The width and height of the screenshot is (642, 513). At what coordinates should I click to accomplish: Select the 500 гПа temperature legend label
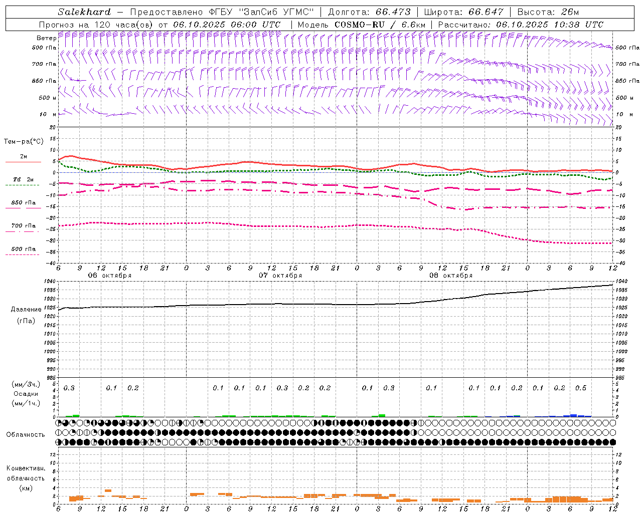(24, 249)
